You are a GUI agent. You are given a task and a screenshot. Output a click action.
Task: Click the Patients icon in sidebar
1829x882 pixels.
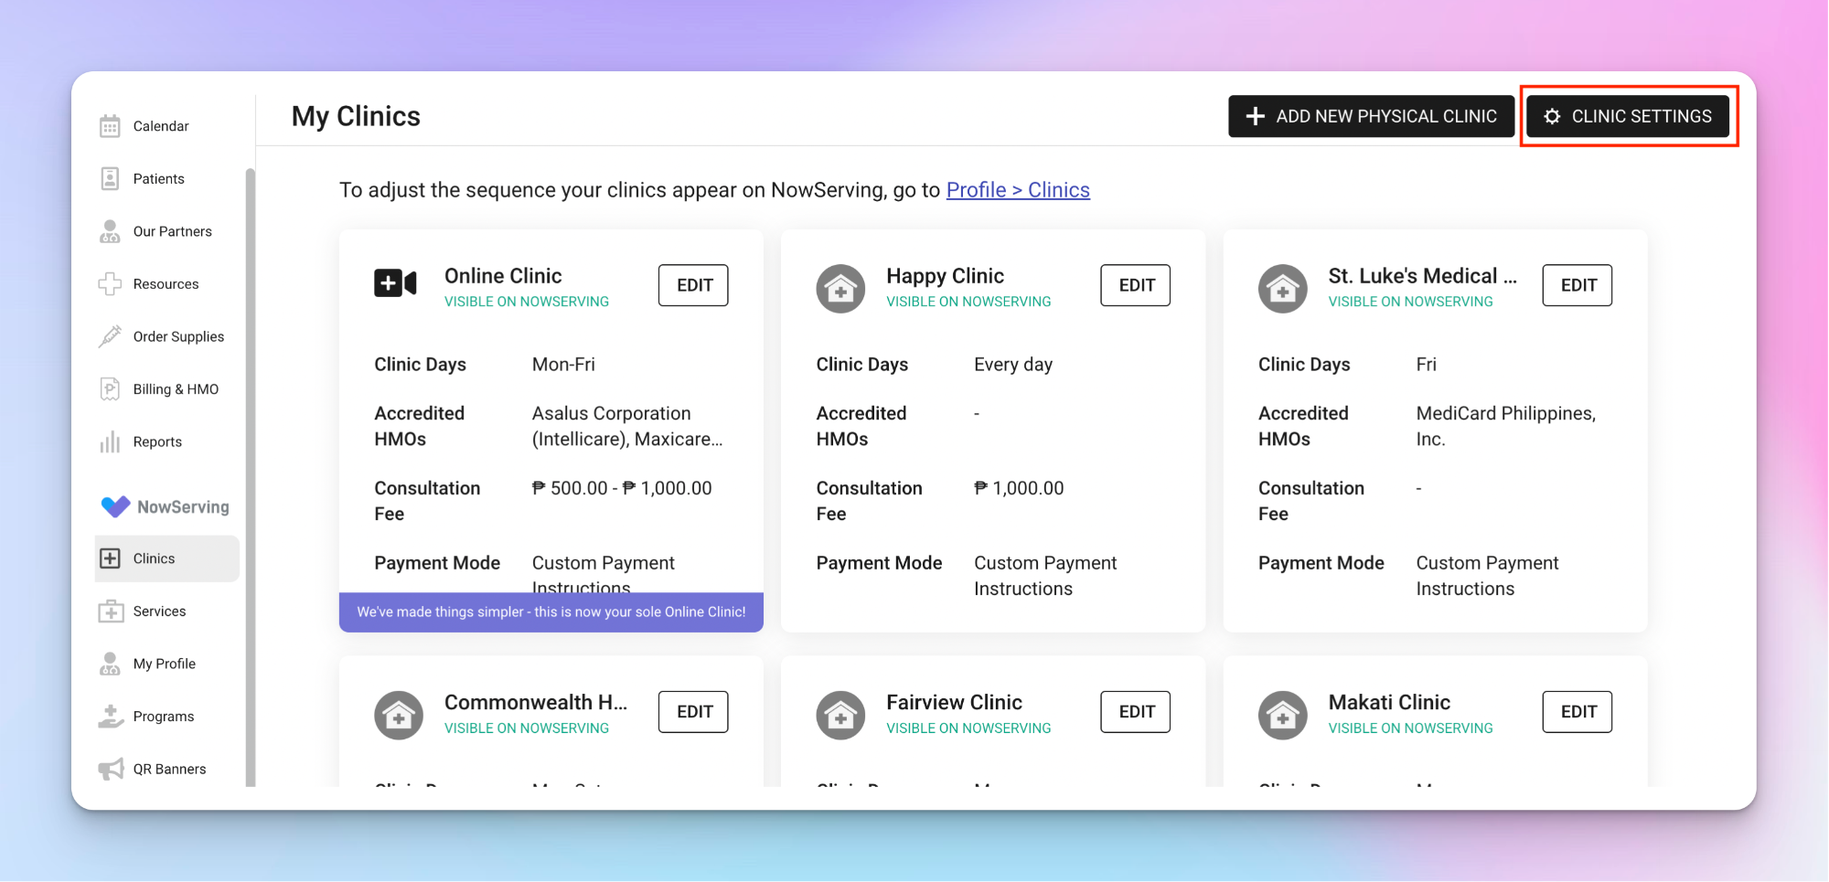[x=110, y=179]
